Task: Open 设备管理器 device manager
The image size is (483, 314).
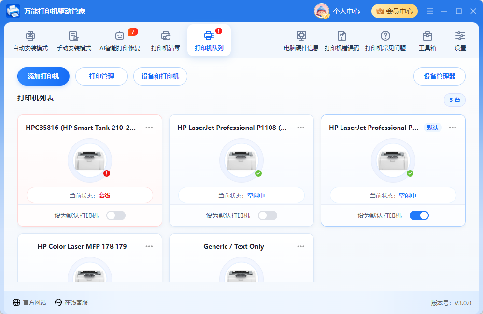Action: (x=439, y=76)
